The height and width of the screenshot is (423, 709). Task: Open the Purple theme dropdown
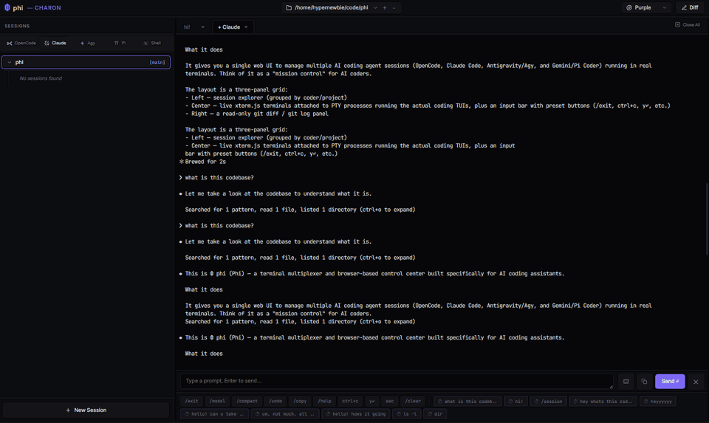(x=646, y=7)
